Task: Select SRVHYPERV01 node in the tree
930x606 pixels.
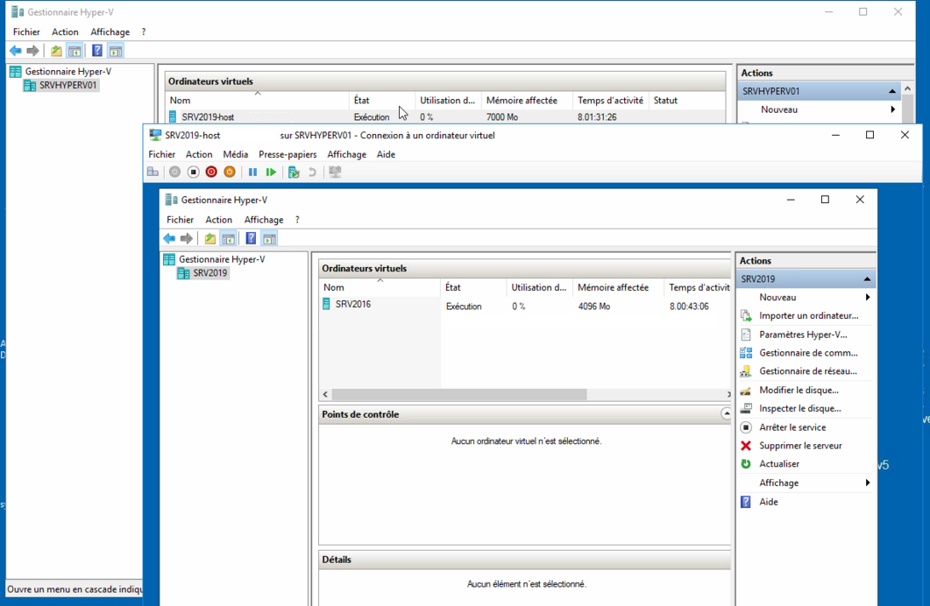Action: 67,86
